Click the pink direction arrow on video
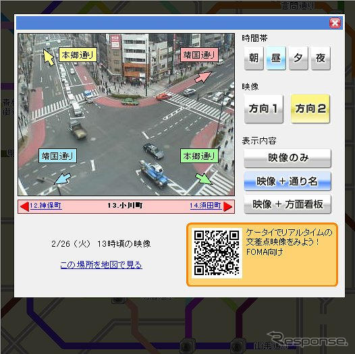This screenshot has width=355, height=354. 203,77
